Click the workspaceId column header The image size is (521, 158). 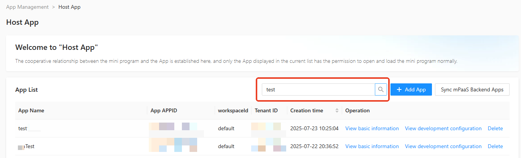click(x=233, y=110)
